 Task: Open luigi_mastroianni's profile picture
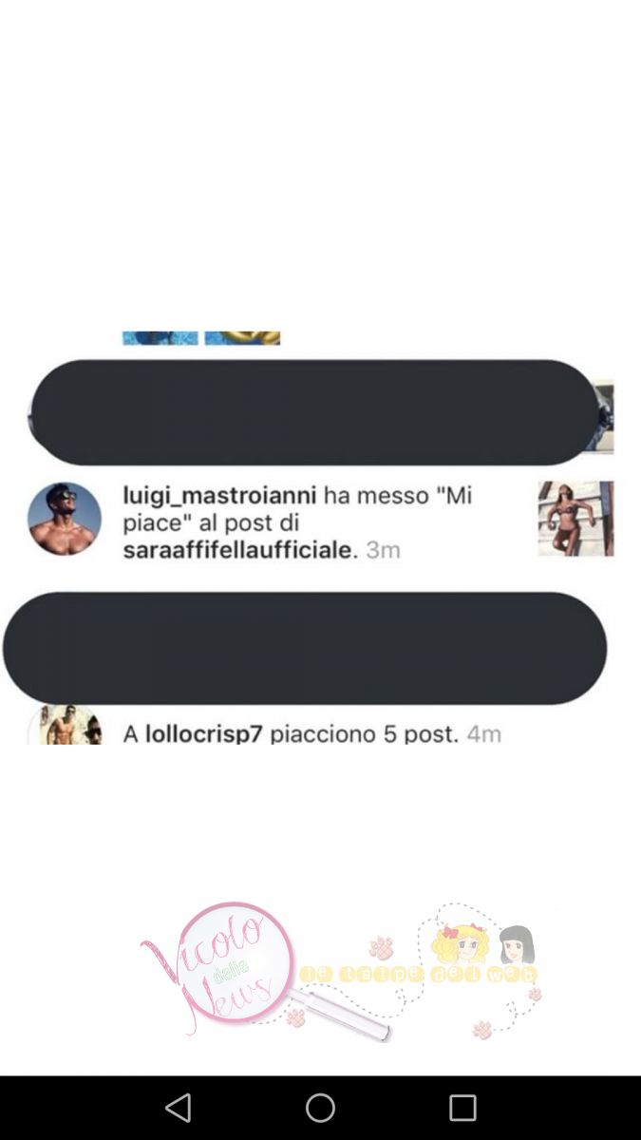coord(65,519)
